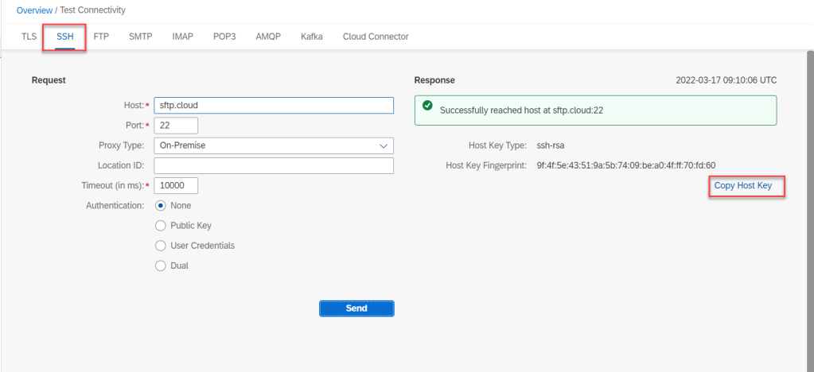This screenshot has height=372, width=814.
Task: Open the AMQP tab
Action: point(268,37)
